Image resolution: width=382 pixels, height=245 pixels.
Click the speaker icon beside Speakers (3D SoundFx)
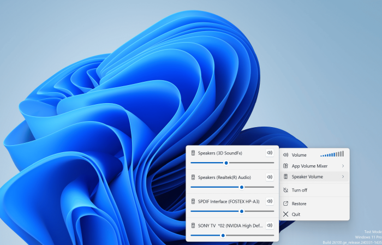click(193, 153)
